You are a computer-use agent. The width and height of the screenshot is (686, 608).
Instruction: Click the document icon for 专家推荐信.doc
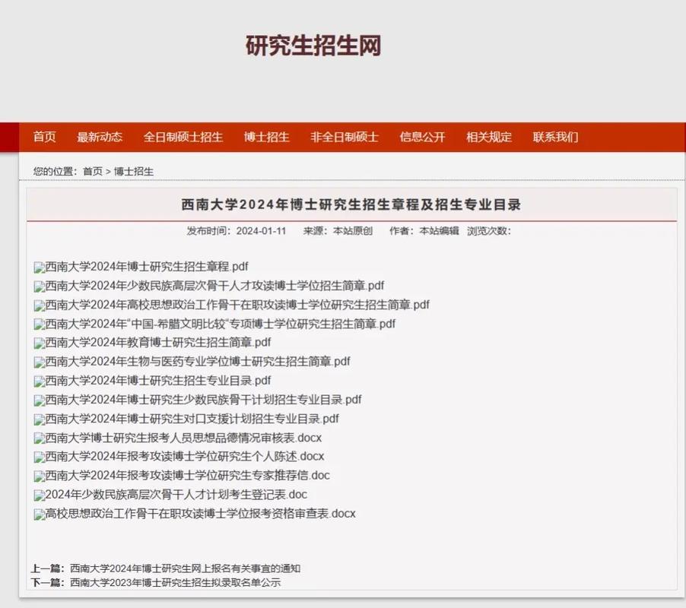pyautogui.click(x=37, y=475)
